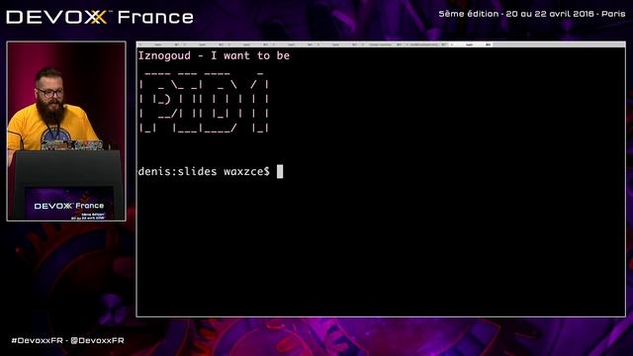Click the Devoxx France logo at the top
633x356 pixels.
[x=100, y=17]
